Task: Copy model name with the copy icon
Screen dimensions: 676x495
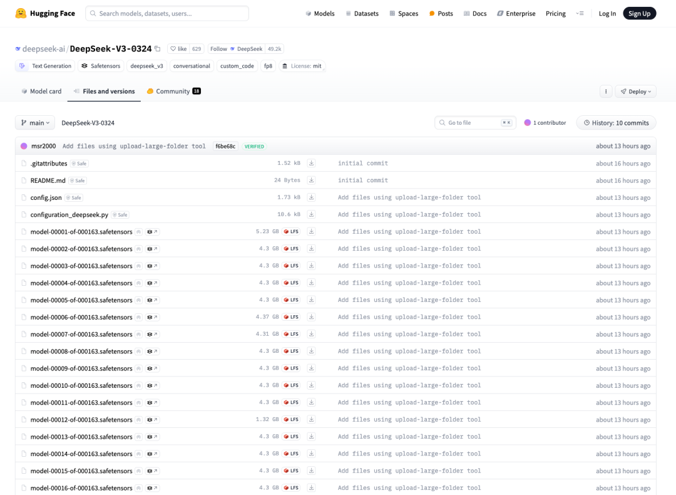Action: point(157,49)
